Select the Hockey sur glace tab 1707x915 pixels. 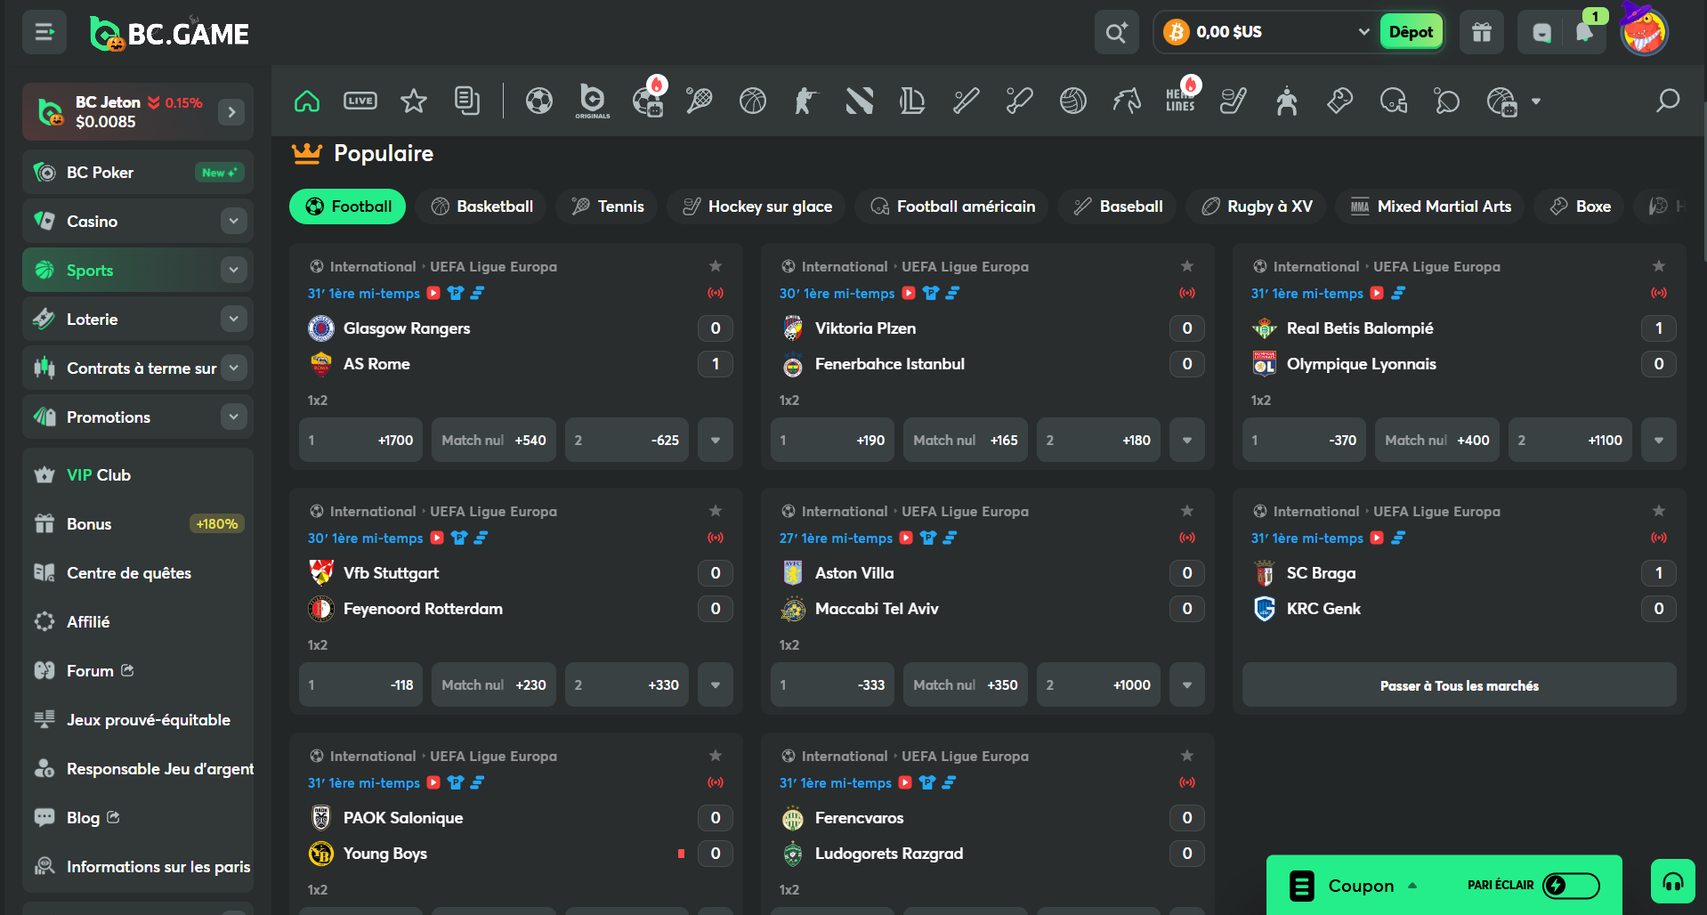click(757, 206)
